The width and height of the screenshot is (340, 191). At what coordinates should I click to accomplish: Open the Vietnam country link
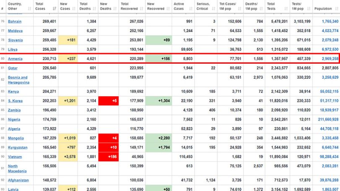tap(15, 157)
